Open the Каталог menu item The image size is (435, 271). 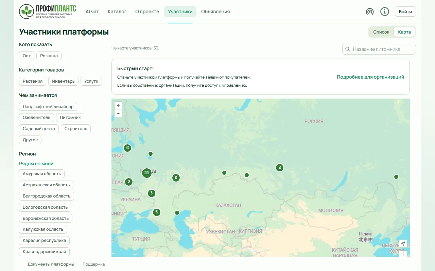coord(117,12)
